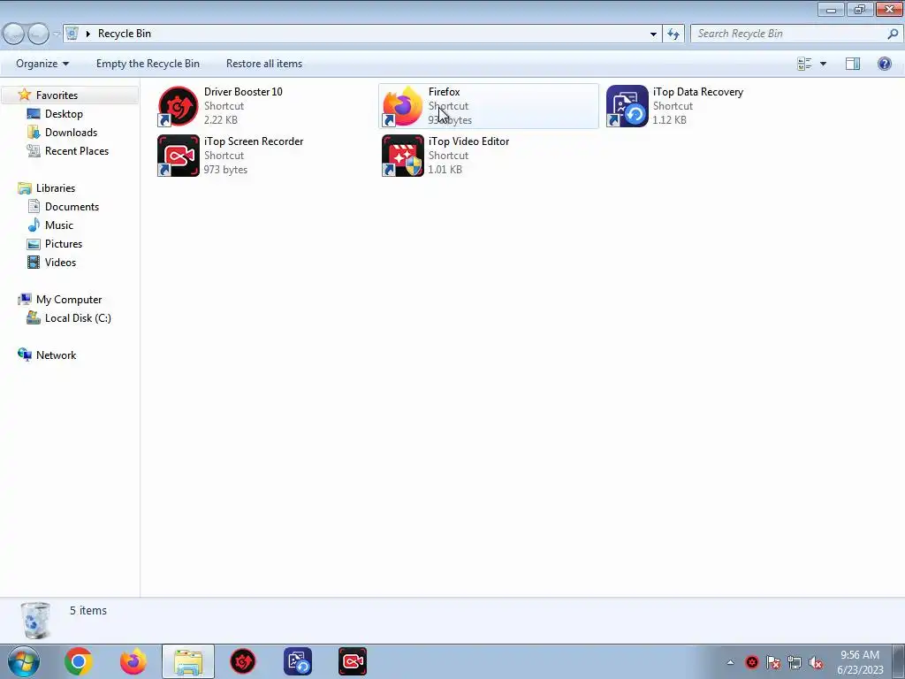
Task: Click the iTop Video Editor name text
Action: point(468,141)
